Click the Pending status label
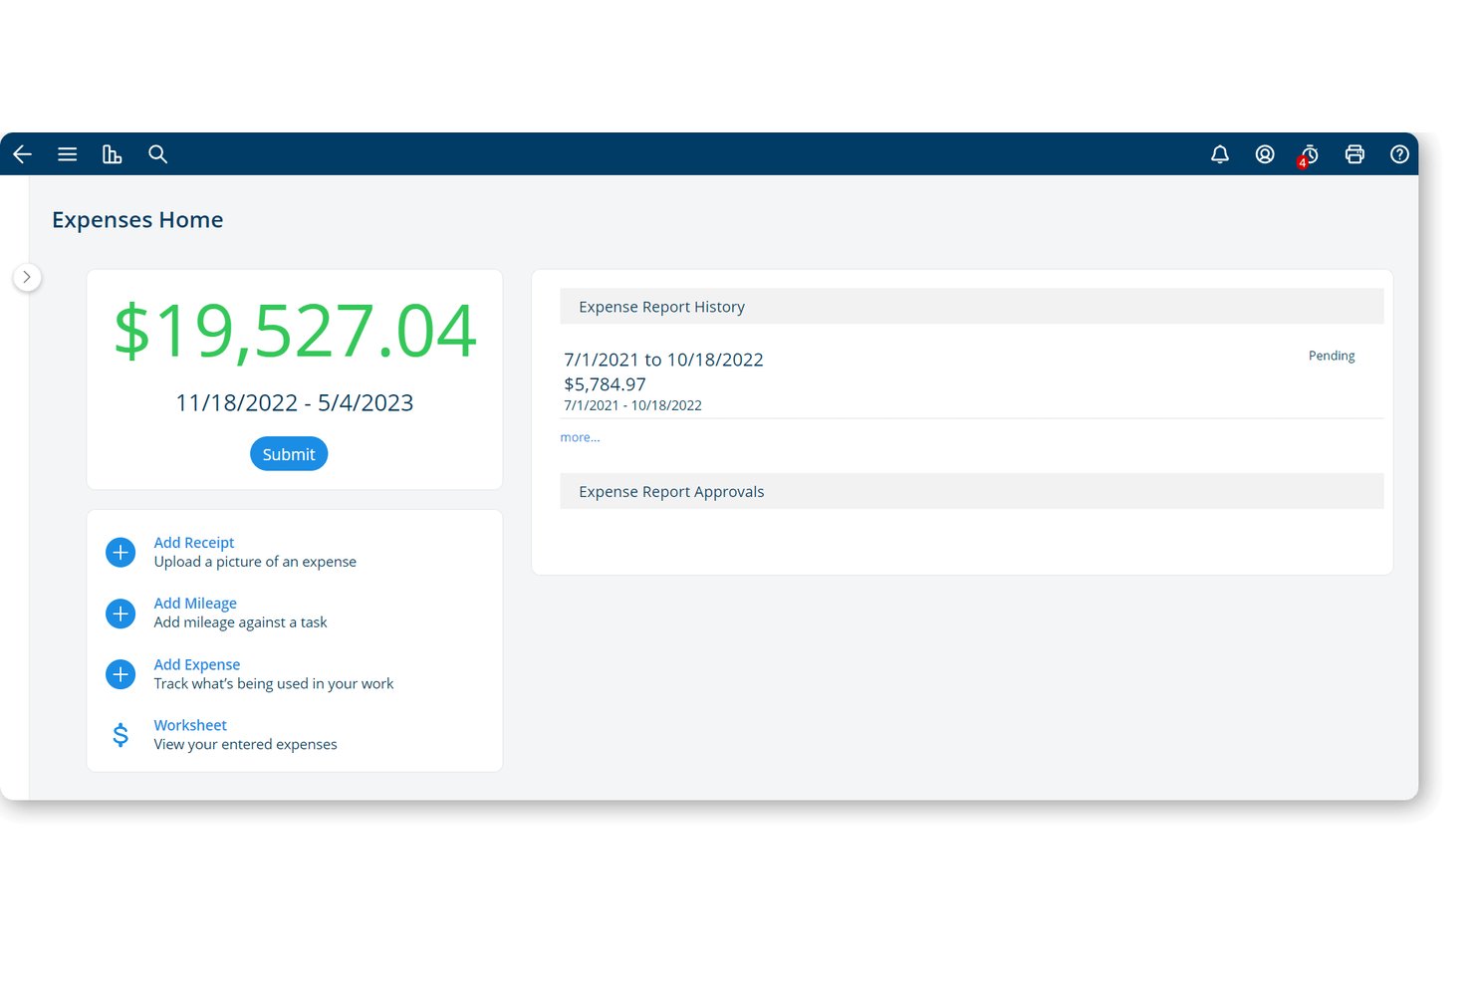This screenshot has height=983, width=1474. tap(1332, 356)
